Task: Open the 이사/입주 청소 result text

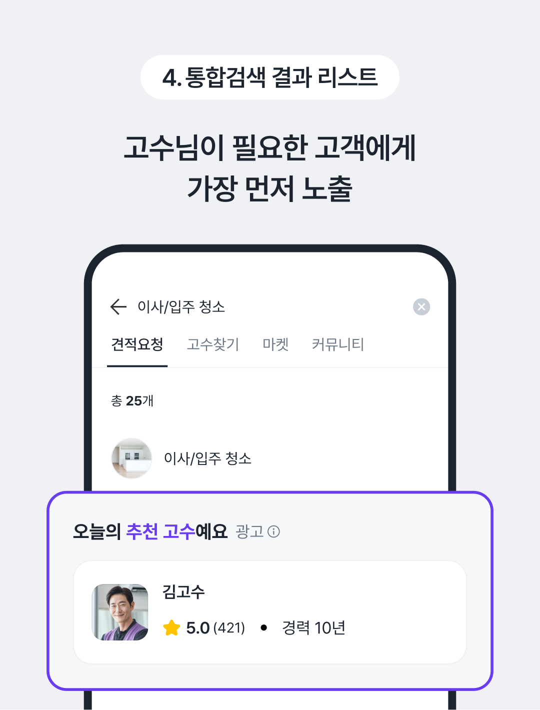Action: tap(207, 458)
